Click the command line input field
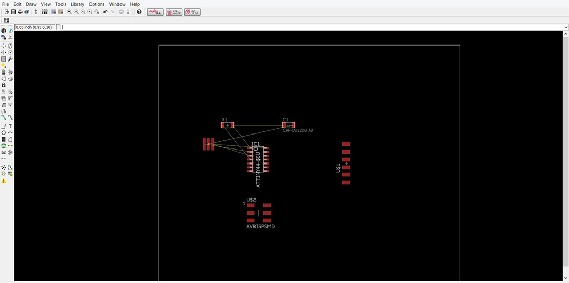 click(x=312, y=27)
